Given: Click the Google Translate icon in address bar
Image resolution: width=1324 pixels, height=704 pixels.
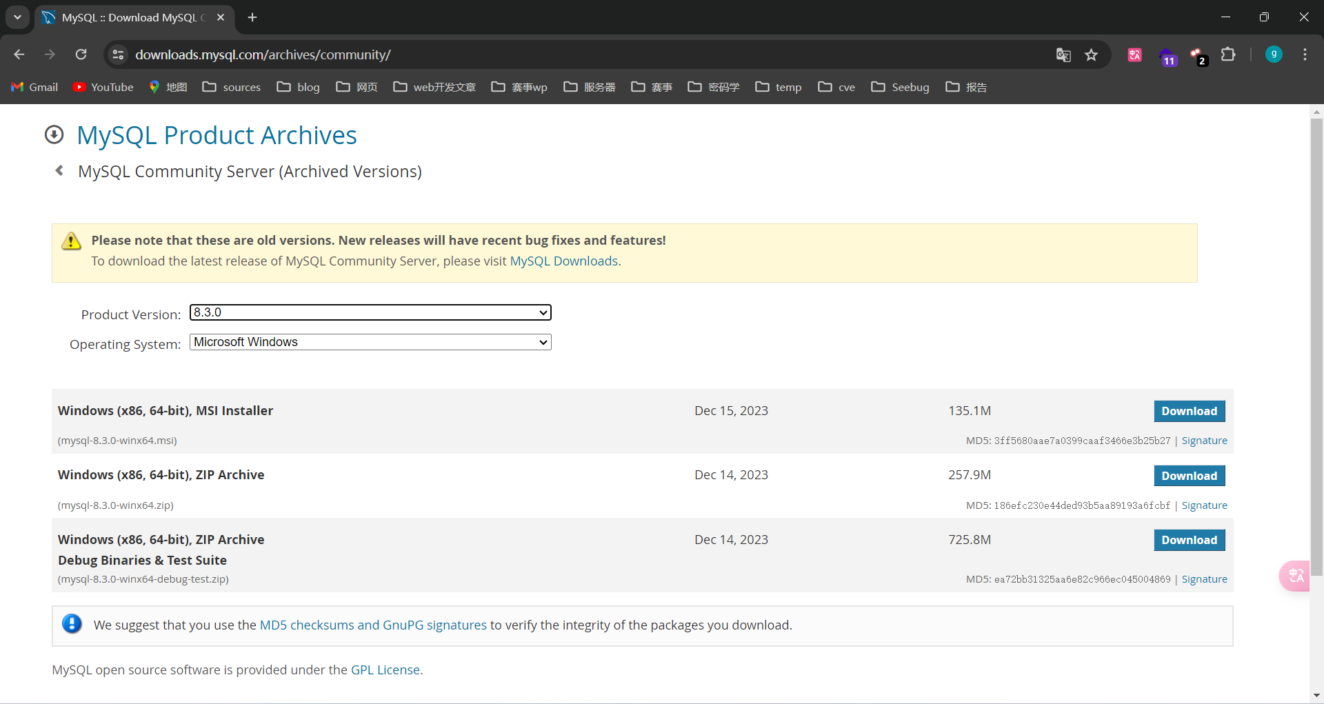Looking at the screenshot, I should (1063, 54).
